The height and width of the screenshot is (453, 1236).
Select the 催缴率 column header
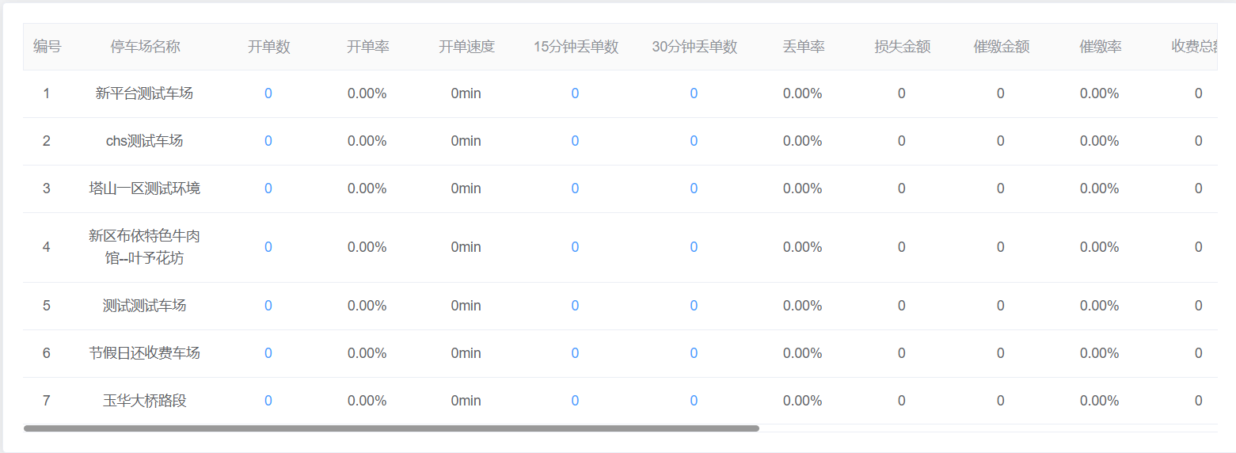point(1100,47)
